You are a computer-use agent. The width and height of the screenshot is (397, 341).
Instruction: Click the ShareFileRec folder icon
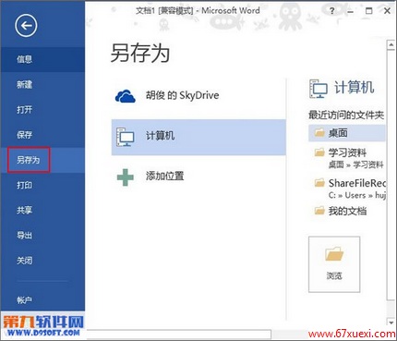pyautogui.click(x=319, y=183)
